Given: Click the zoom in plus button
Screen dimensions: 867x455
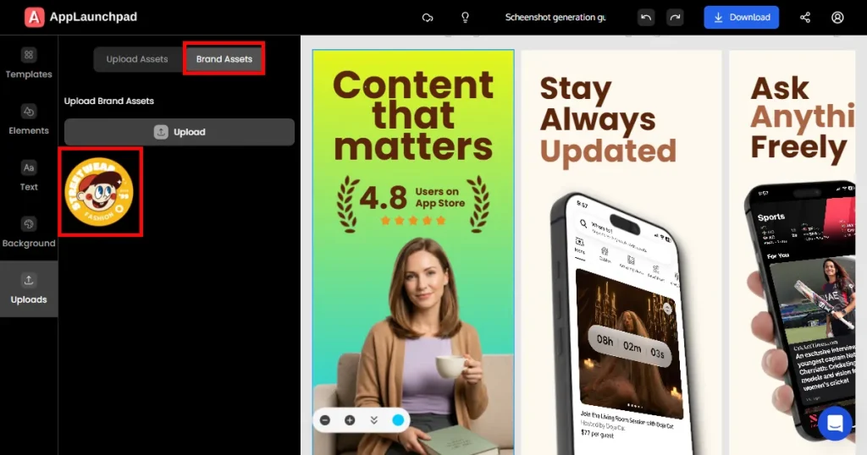Looking at the screenshot, I should [x=350, y=420].
